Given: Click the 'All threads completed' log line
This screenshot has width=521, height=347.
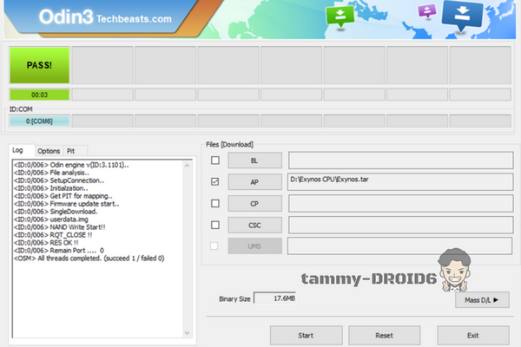Looking at the screenshot, I should pos(89,258).
